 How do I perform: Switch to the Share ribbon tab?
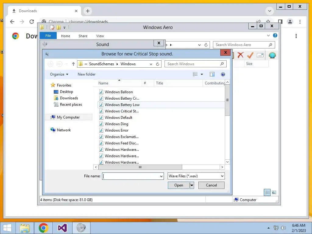tap(83, 36)
